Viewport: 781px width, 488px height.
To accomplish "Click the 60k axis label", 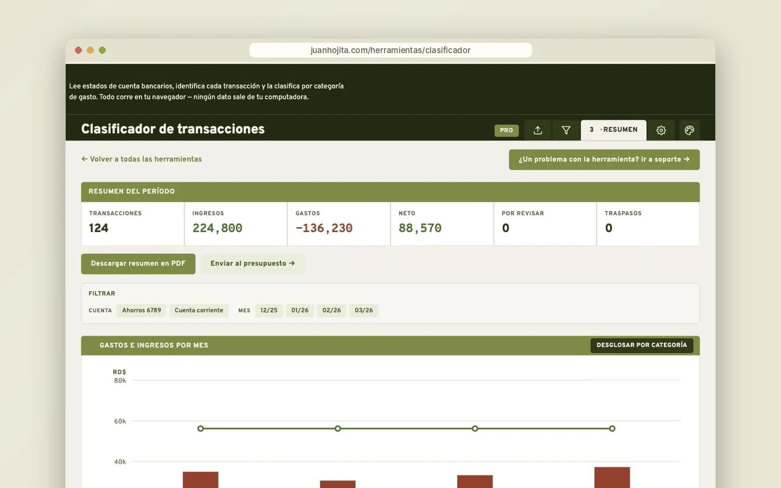I will (x=120, y=421).
